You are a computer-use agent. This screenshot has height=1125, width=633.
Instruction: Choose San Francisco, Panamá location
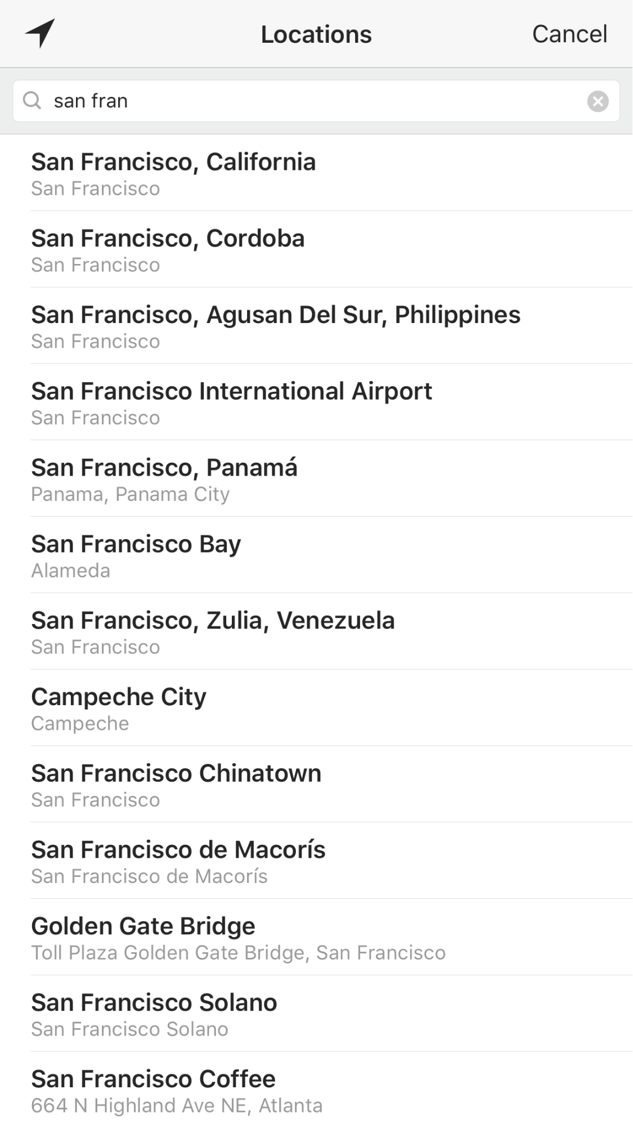tap(164, 479)
